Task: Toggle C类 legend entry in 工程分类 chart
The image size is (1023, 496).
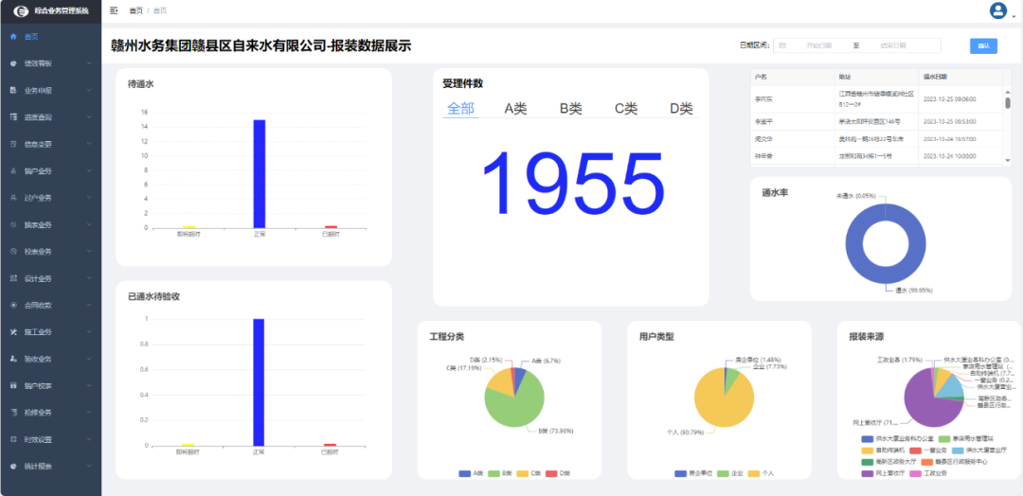Action: [529, 473]
